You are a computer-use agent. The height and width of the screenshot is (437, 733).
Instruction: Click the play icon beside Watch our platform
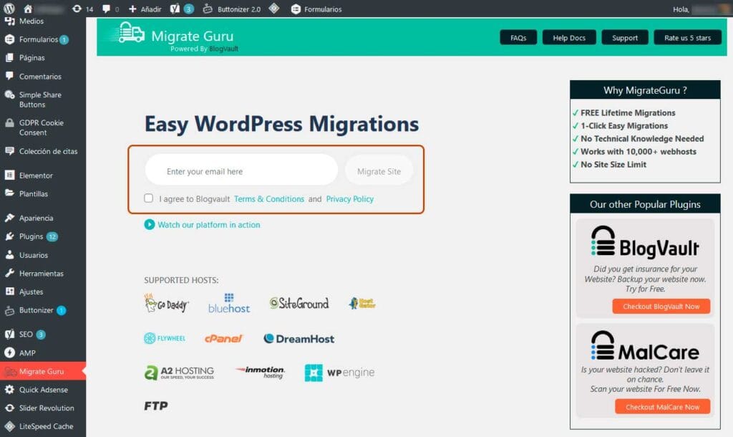(149, 224)
